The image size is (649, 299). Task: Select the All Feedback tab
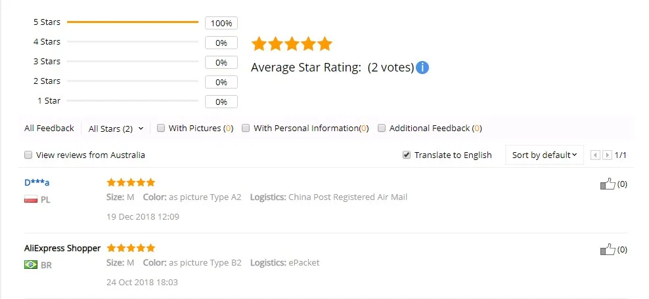(x=49, y=129)
